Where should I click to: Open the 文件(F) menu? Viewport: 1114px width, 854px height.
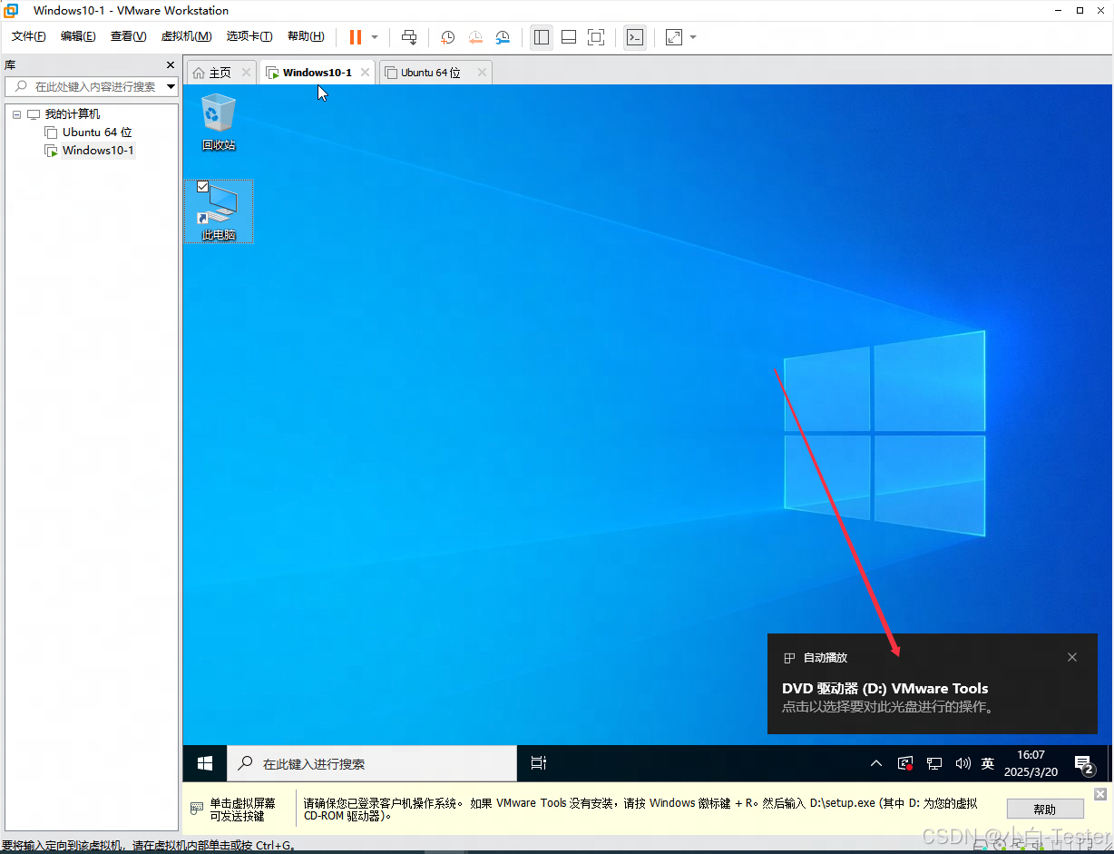tap(29, 36)
